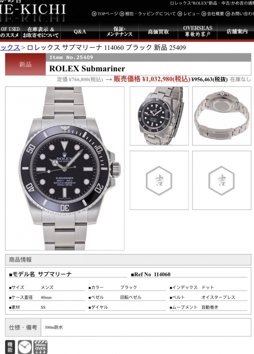Open 梱包・ラッピングについて link
Viewport: 254px width, 354px height.
[x=148, y=14]
